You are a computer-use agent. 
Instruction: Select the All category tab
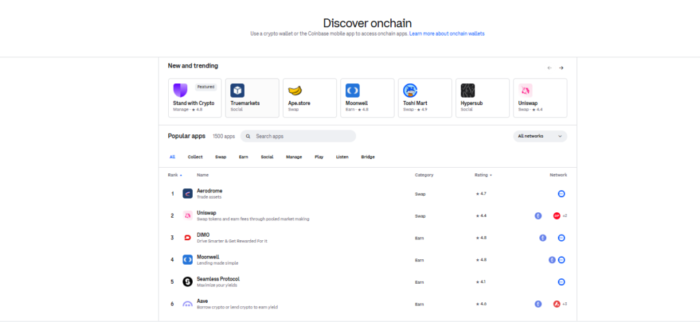point(172,157)
